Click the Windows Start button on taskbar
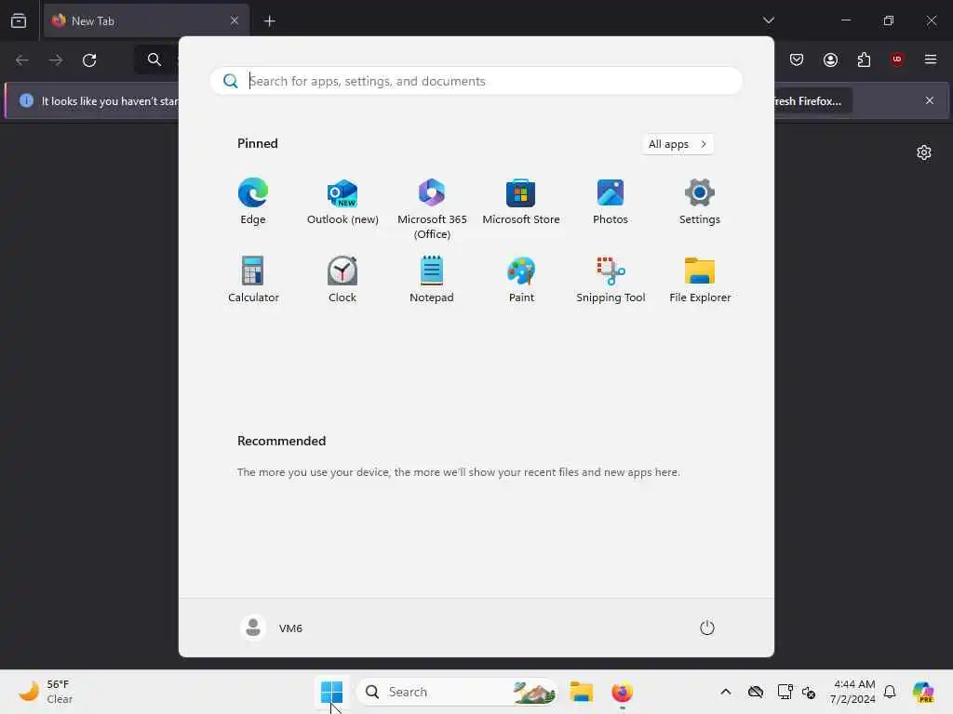The height and width of the screenshot is (714, 953). point(332,692)
